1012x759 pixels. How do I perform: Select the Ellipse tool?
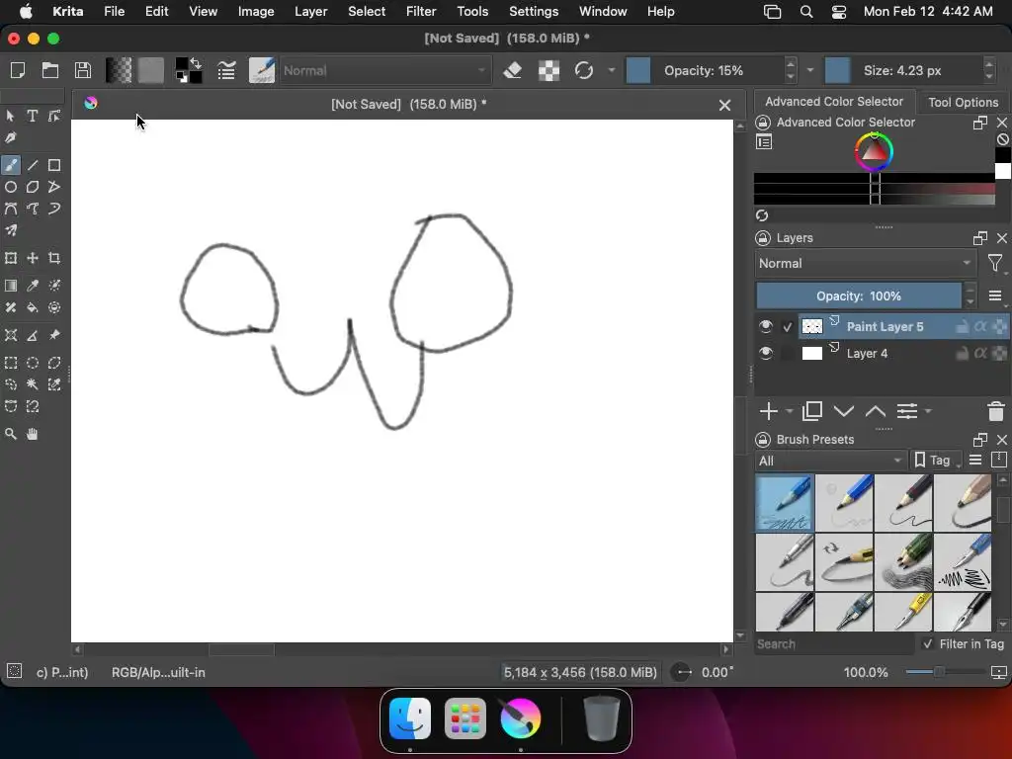[11, 187]
